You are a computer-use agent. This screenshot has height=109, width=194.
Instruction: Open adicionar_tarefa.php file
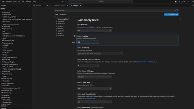(10, 57)
